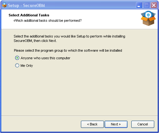Click the "Anyone who uses this computer" label text
The image size is (159, 133).
[45, 58]
